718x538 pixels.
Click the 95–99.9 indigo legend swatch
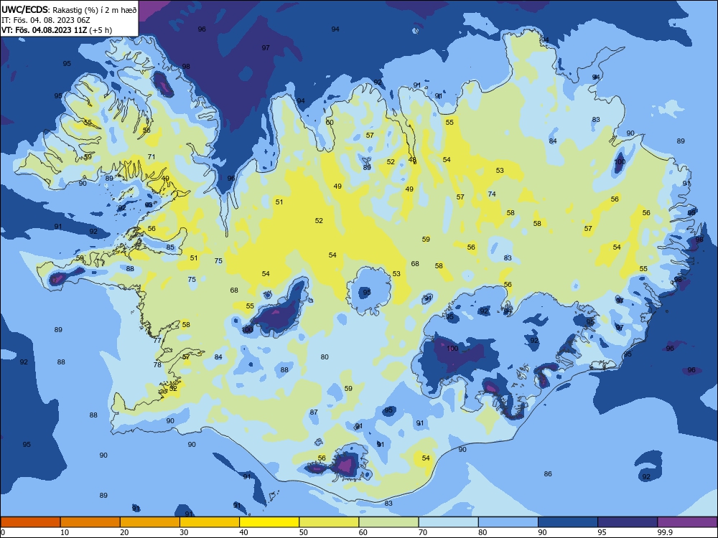[628, 522]
